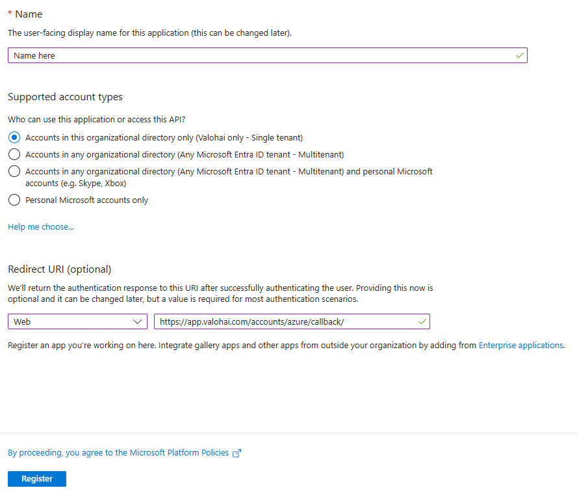Viewport: 577px width, 490px height.
Task: Click the 'Who can use this application' question text
Action: 96,119
